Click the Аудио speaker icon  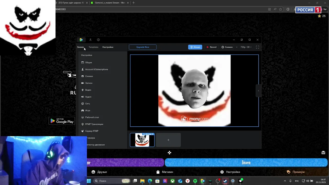point(83,97)
